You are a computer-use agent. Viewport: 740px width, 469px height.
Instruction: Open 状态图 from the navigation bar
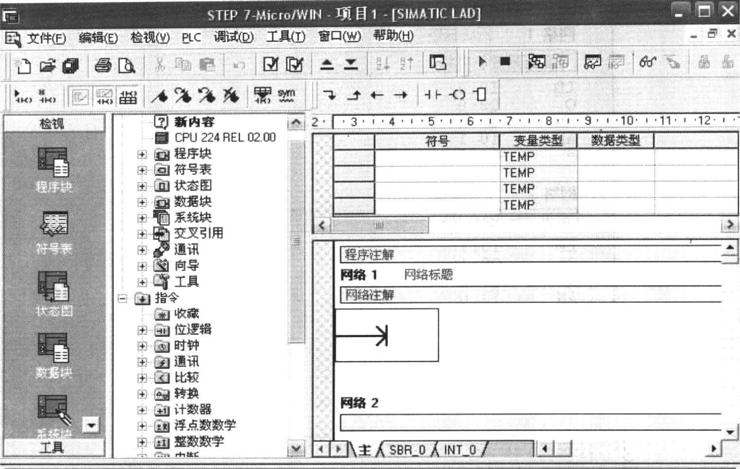pos(54,294)
